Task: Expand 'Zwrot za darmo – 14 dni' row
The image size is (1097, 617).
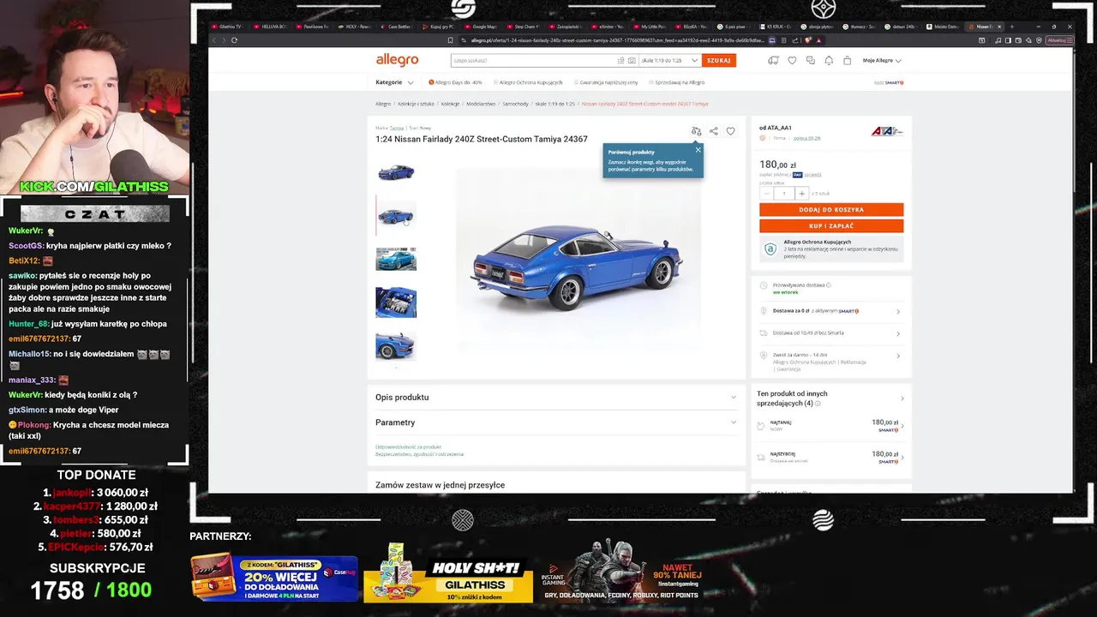Action: click(830, 360)
